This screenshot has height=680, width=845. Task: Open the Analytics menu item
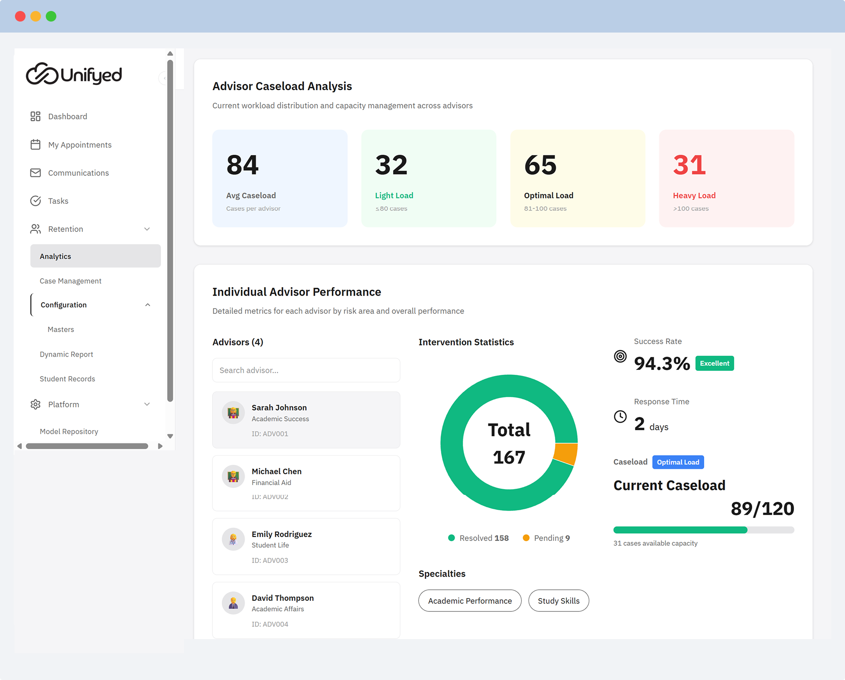(x=96, y=256)
